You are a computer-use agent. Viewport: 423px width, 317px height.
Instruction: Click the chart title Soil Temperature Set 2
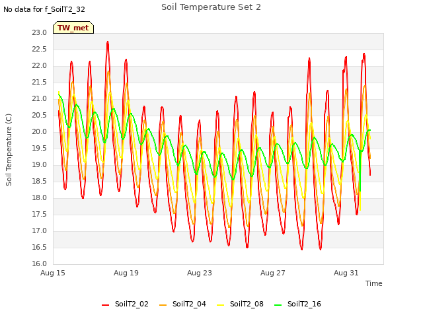pos(211,7)
